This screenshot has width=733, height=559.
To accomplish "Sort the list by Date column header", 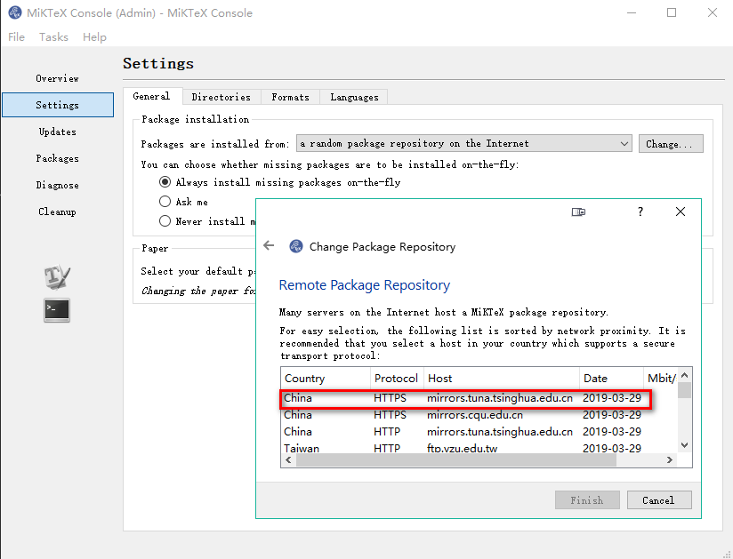I will pyautogui.click(x=611, y=379).
